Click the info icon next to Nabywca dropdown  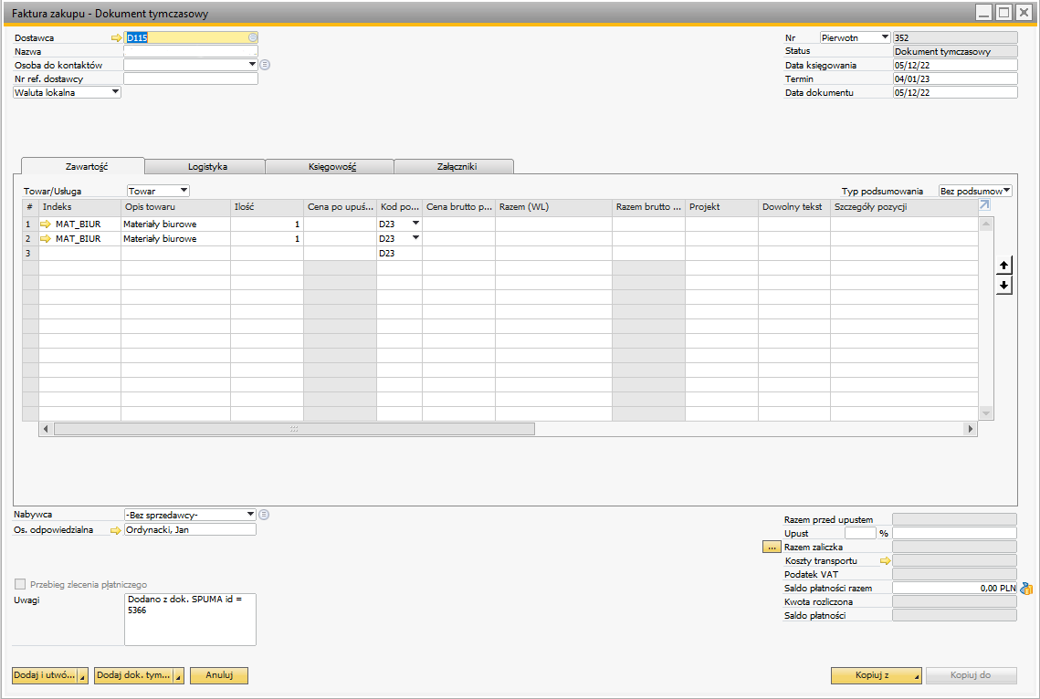pos(264,515)
